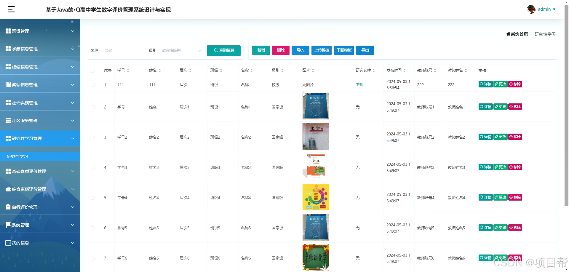Click the 查询信息 search button
Viewport: 569px width, 272px height.
[224, 50]
